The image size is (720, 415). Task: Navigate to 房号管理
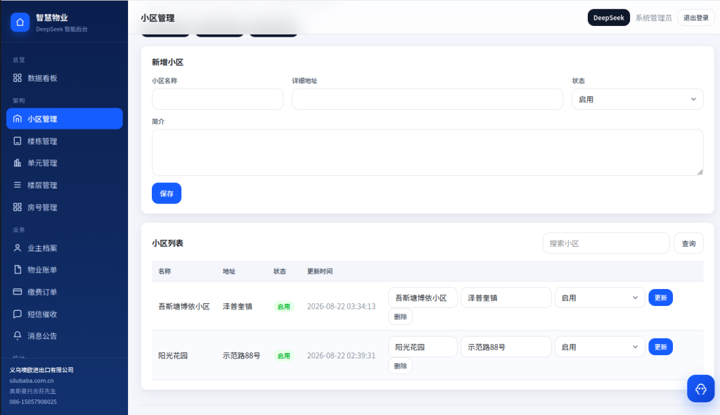point(64,207)
